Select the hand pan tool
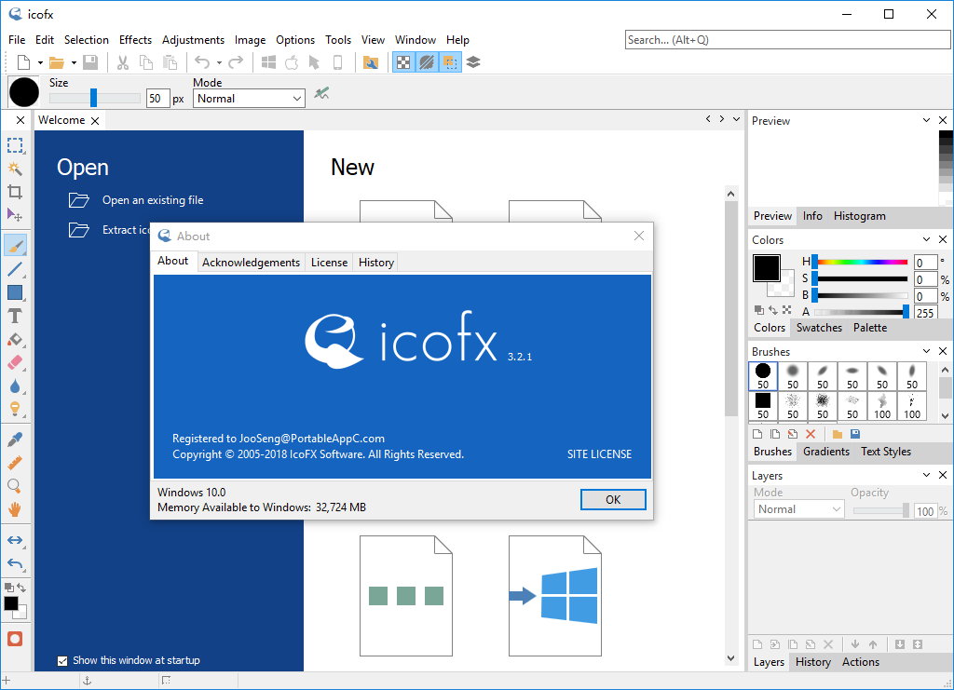This screenshot has height=690, width=954. [15, 508]
